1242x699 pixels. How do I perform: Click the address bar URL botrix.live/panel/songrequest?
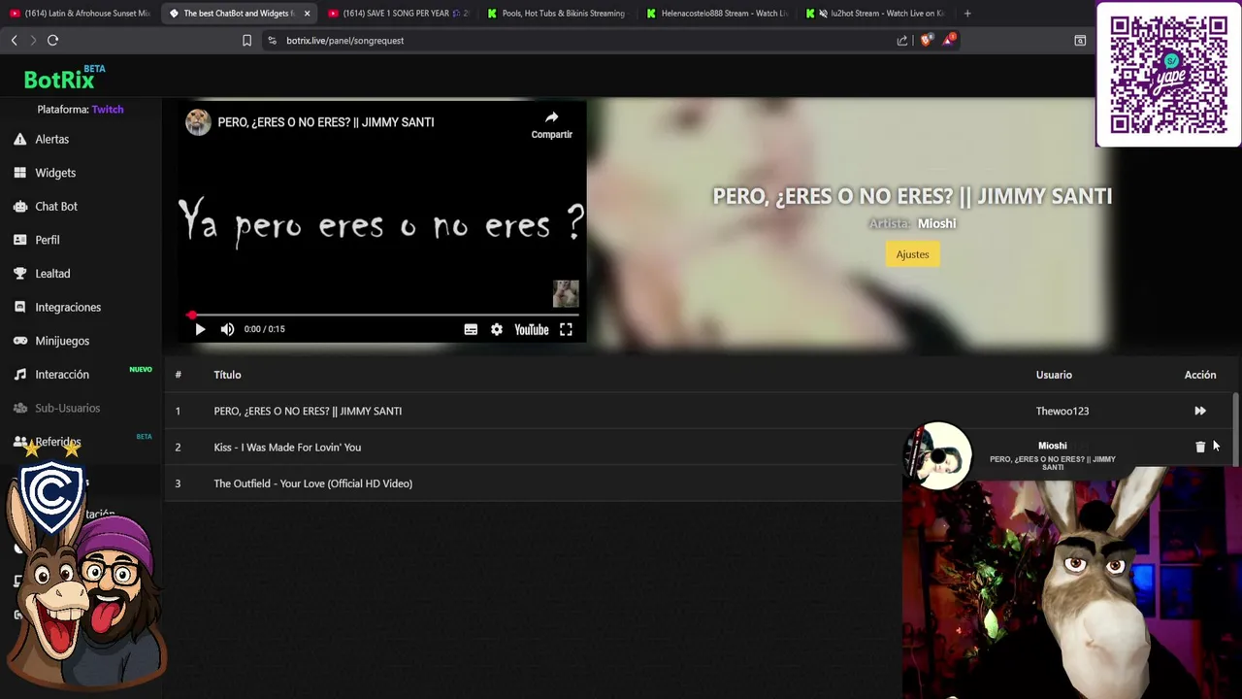[345, 41]
